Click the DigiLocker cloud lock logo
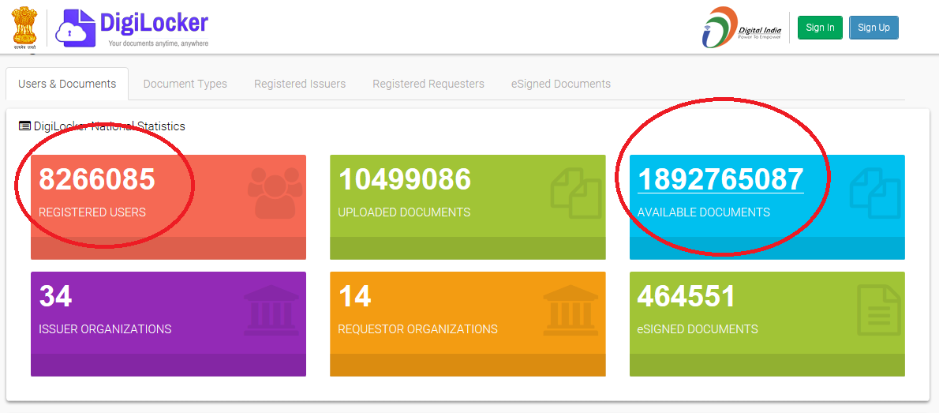The height and width of the screenshot is (413, 939). pos(75,28)
